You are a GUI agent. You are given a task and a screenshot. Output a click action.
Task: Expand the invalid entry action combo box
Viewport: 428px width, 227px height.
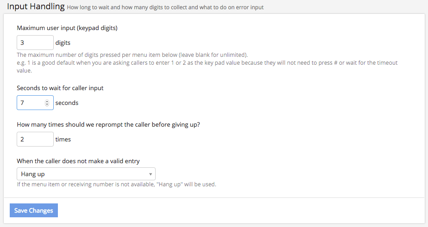86,174
